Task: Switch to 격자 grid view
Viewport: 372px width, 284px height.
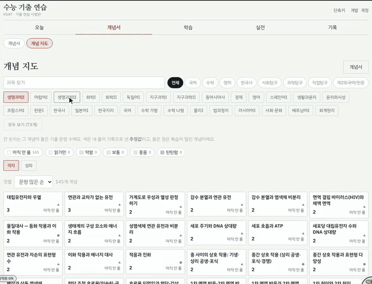Action: point(11,166)
